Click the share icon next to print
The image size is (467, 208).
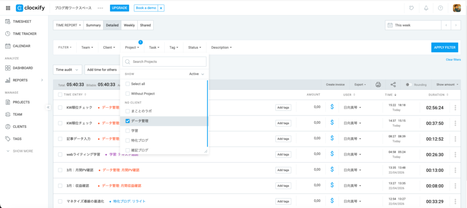point(393,84)
